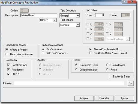Toggle Cont.Comunes checkbox
Image resolution: width=138 pixels, height=104 pixels.
8,65
